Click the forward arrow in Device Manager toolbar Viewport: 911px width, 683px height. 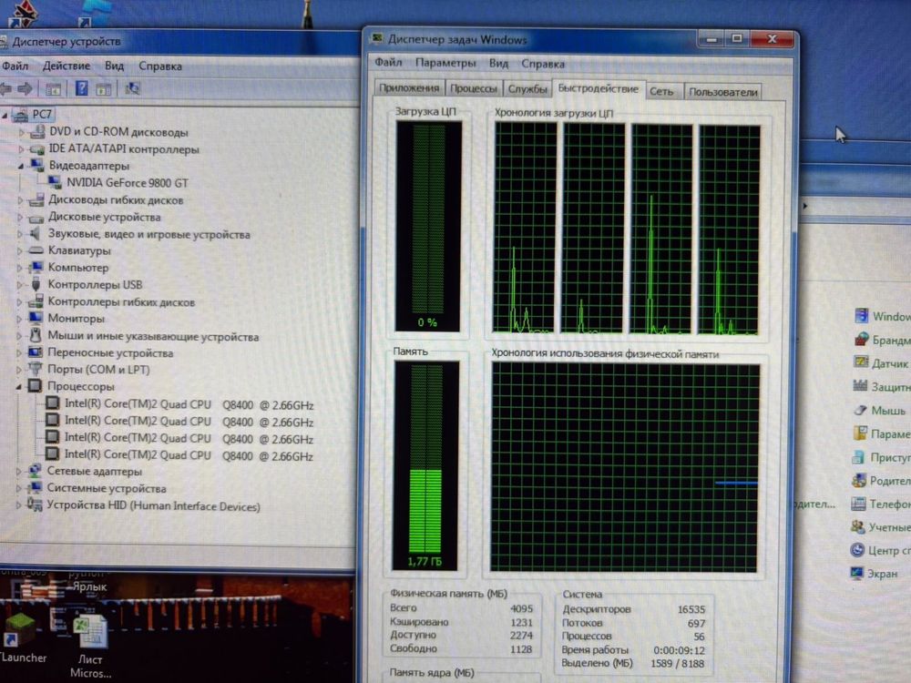pyautogui.click(x=25, y=89)
